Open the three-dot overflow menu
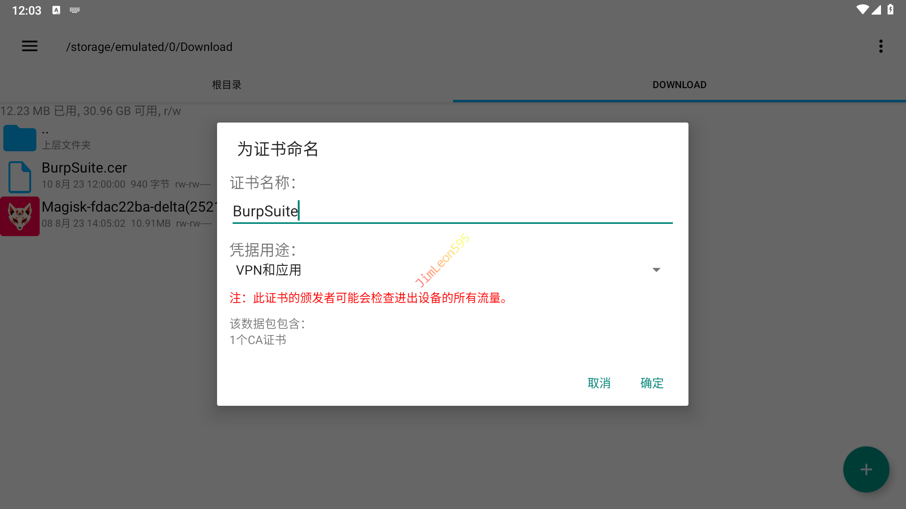906x509 pixels. [x=881, y=46]
